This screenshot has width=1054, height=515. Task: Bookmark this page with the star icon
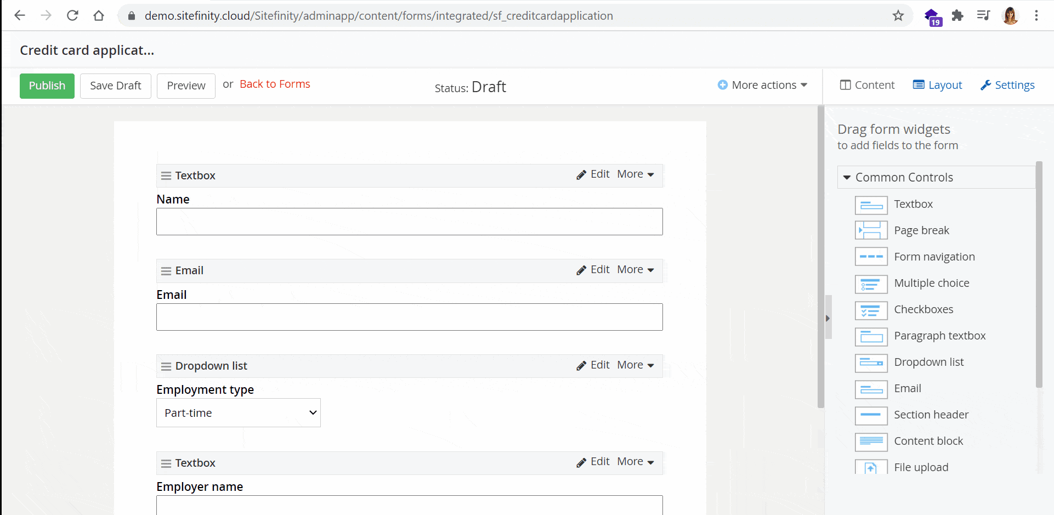click(x=898, y=16)
